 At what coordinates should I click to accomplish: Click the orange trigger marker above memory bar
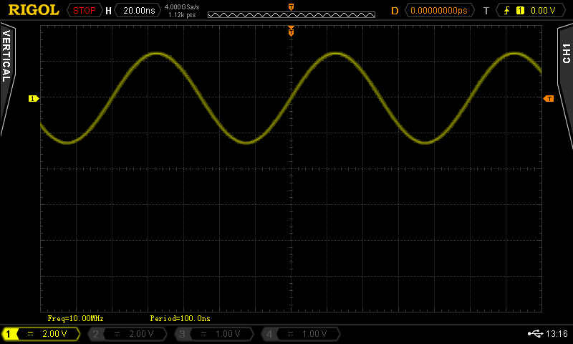click(292, 7)
